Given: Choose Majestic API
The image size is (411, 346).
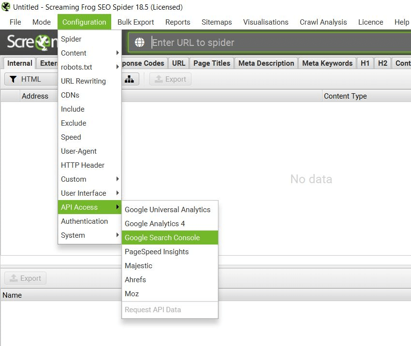Looking at the screenshot, I should [x=170, y=266].
